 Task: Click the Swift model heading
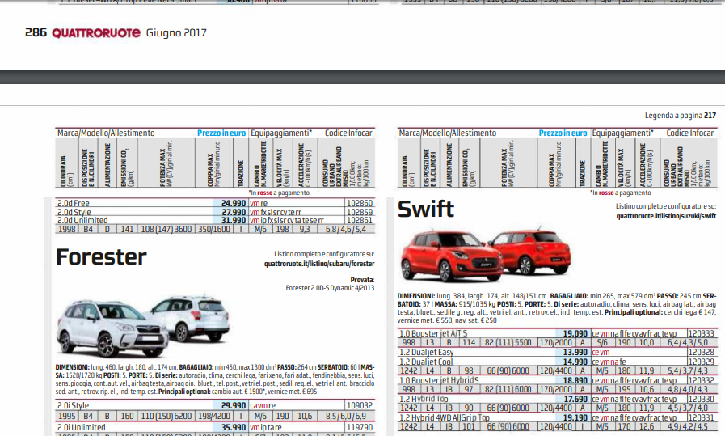pos(426,209)
